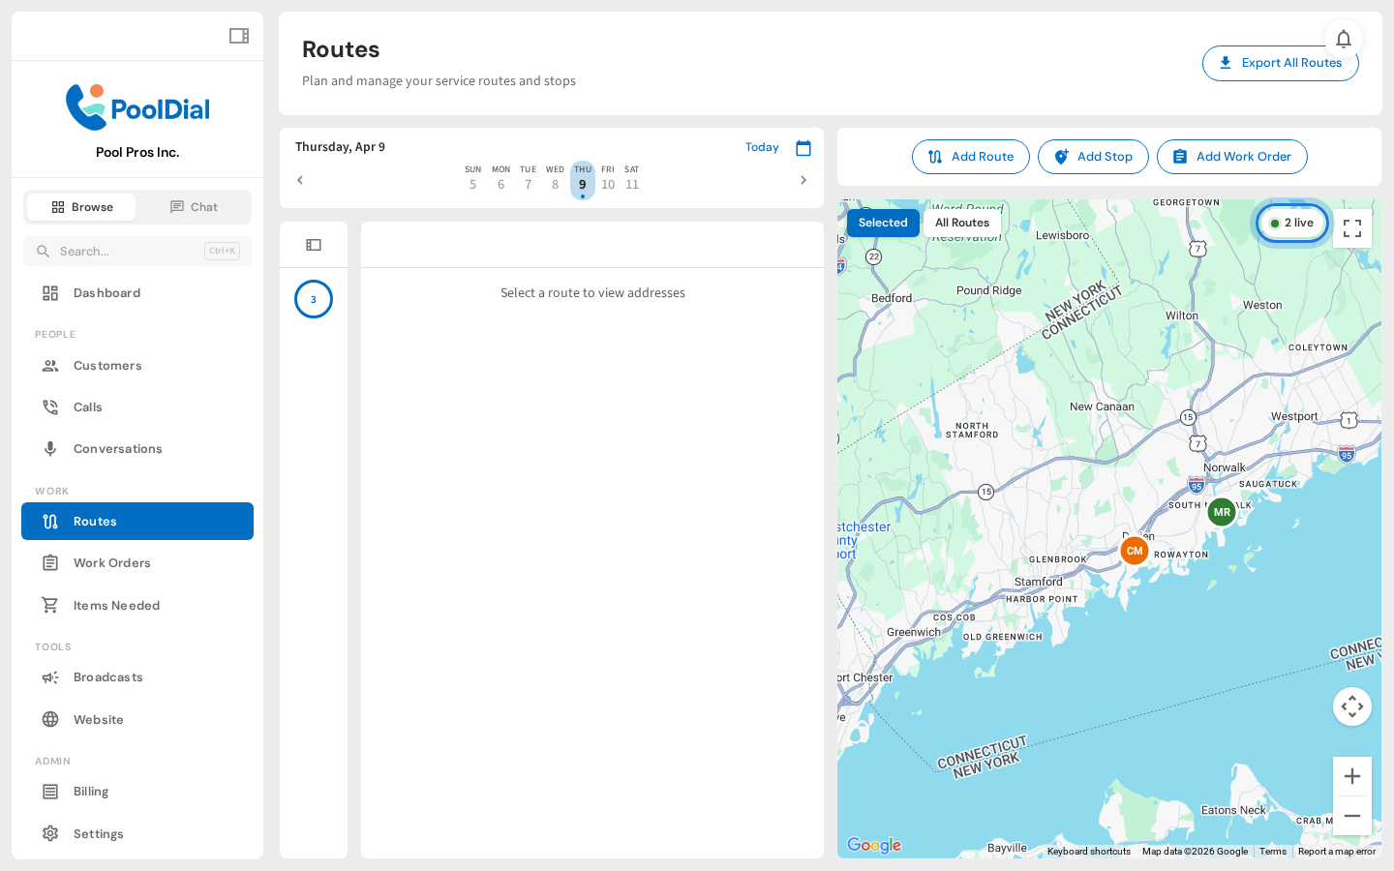
Task: Toggle the route list panel icon
Action: click(313, 245)
